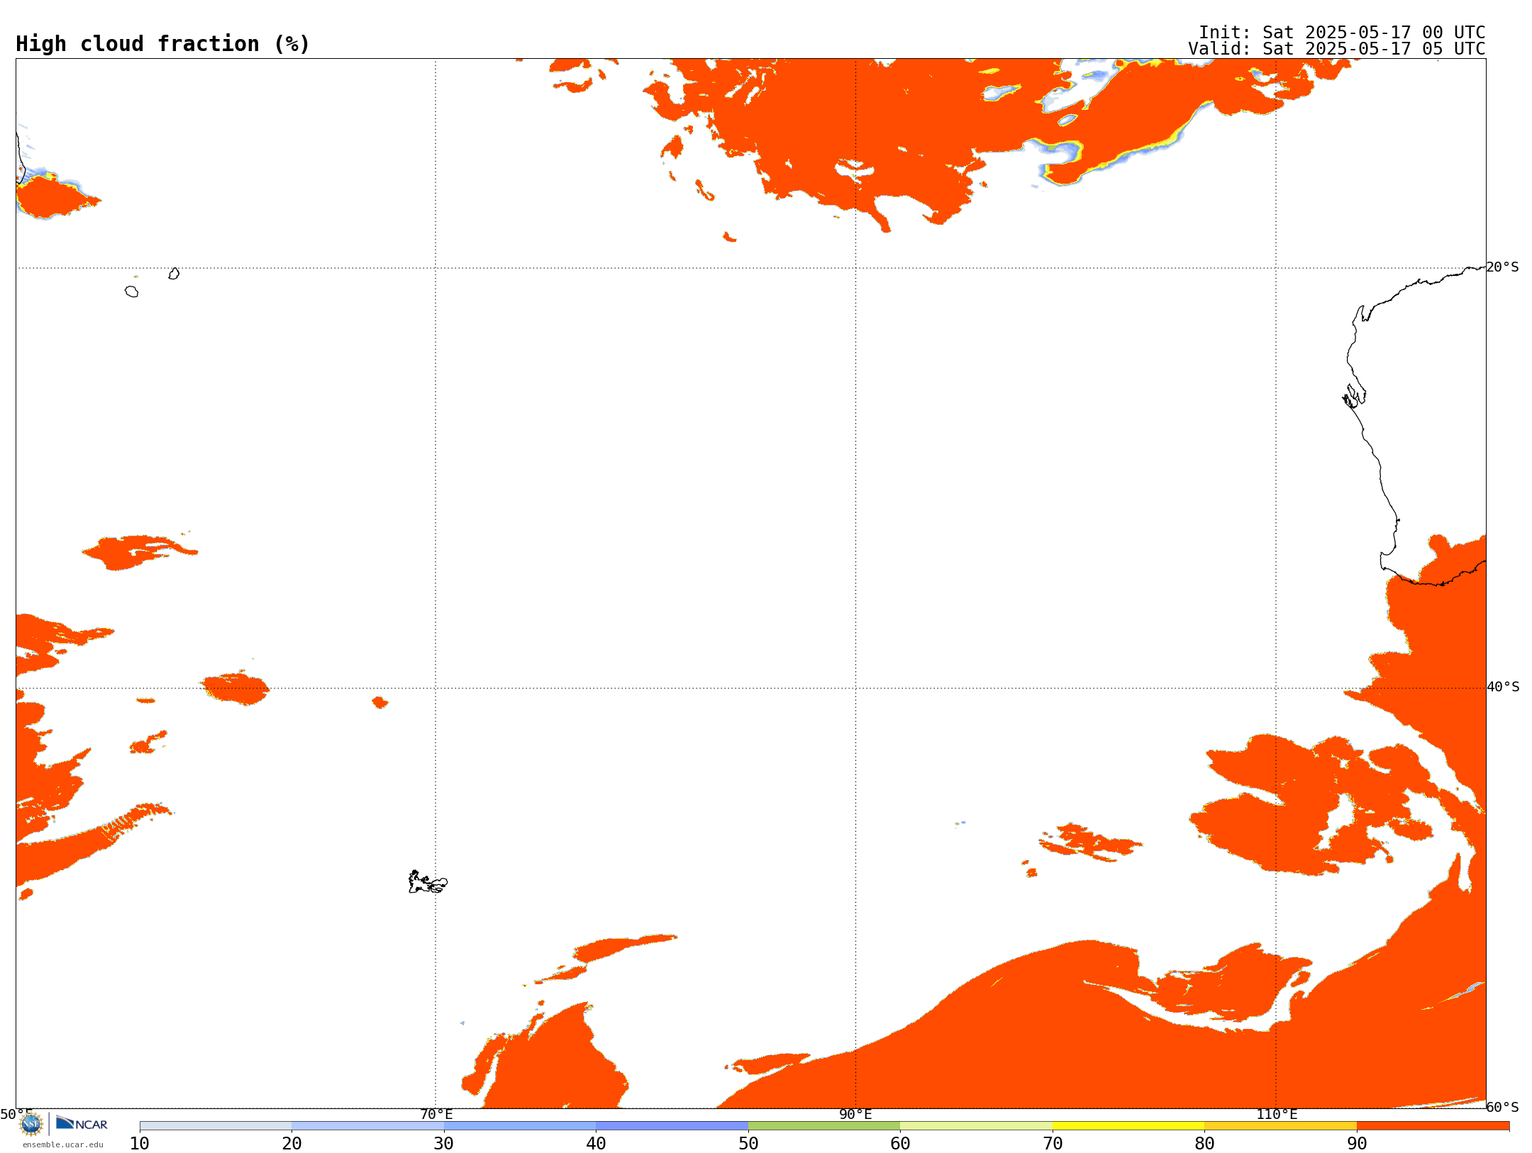
Task: Click the colorbar tick label 90
Action: tap(1357, 1144)
